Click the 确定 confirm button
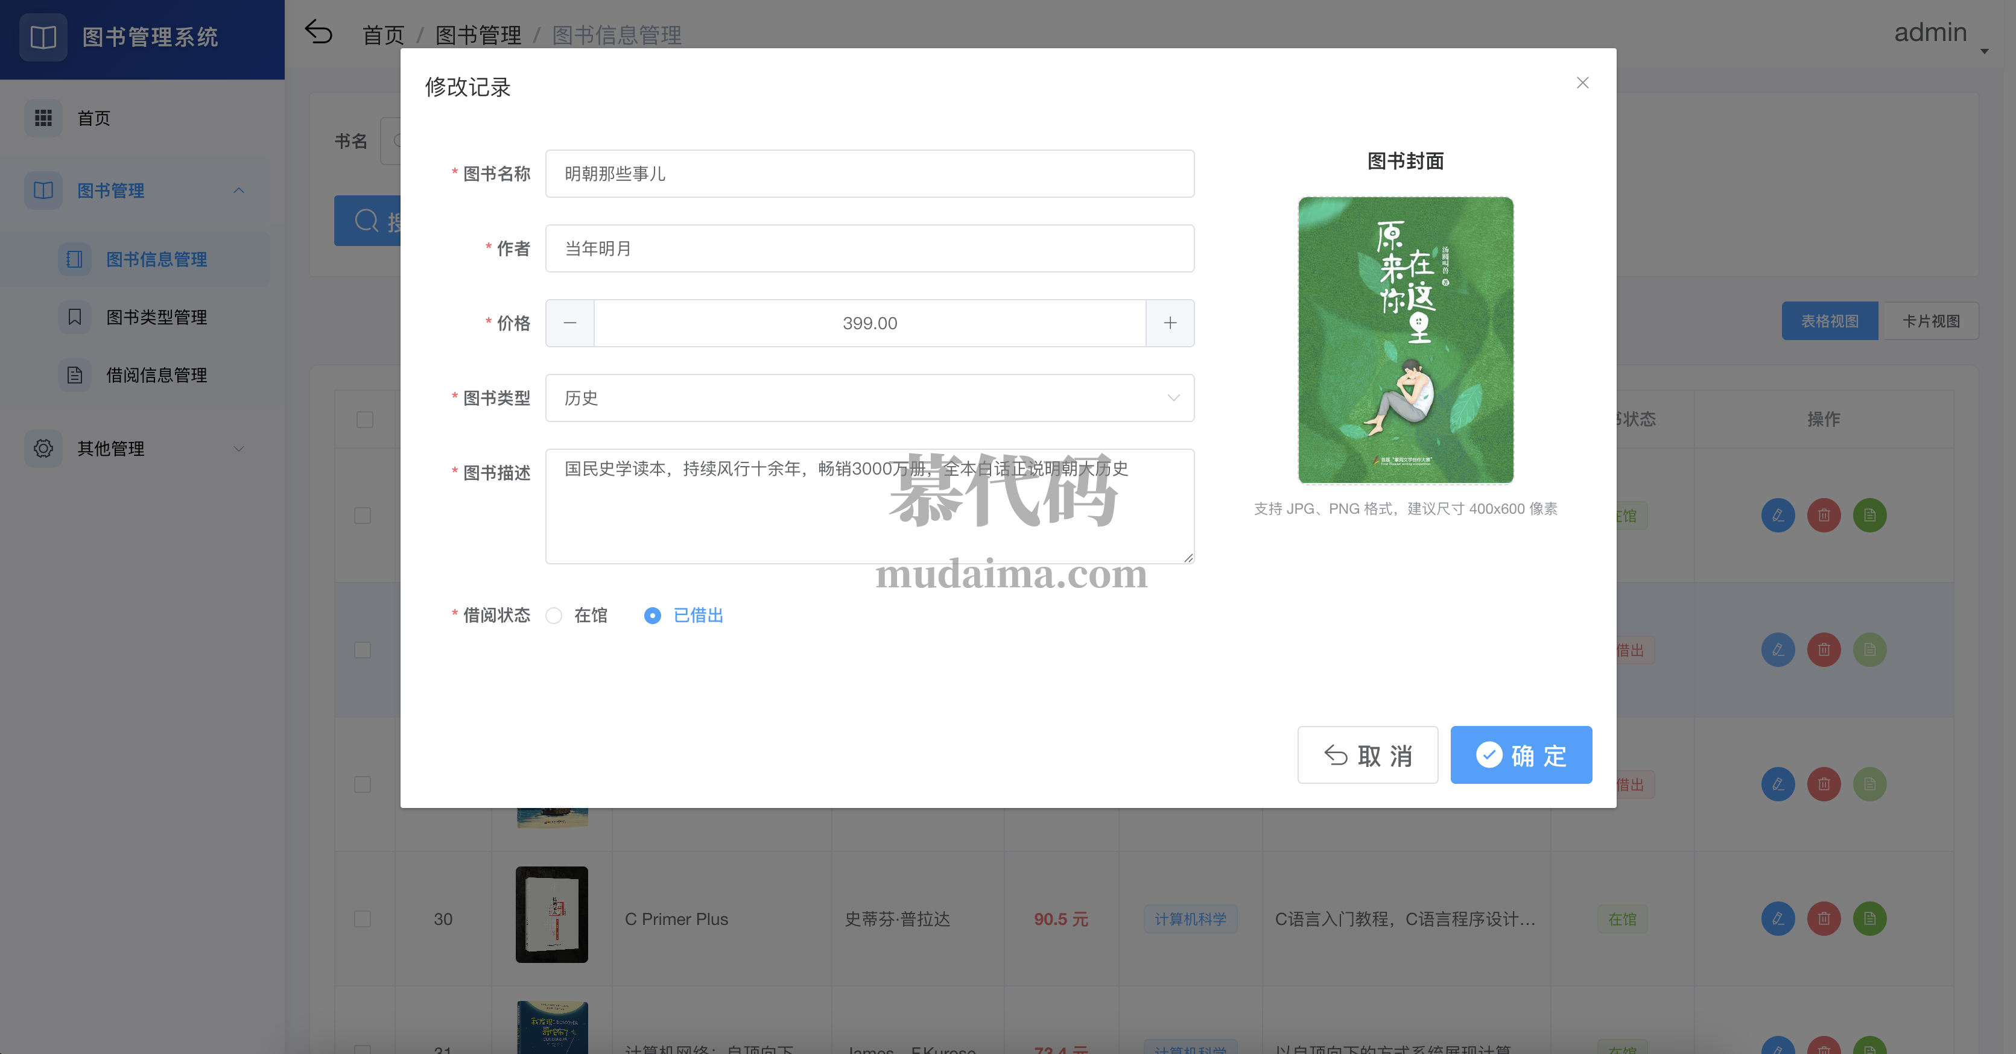The image size is (2016, 1054). coord(1521,754)
